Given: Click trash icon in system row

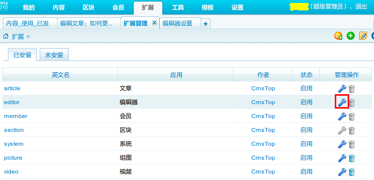Looking at the screenshot, I should coord(352,144).
